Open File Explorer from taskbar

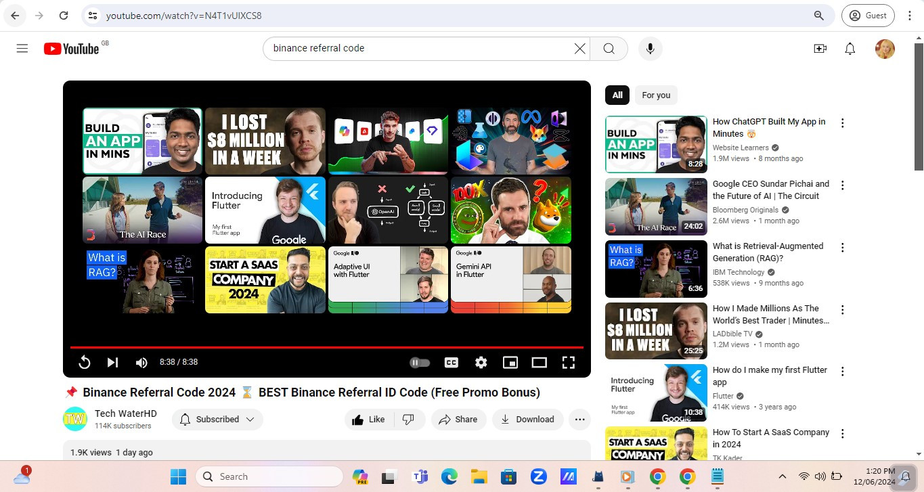point(479,476)
